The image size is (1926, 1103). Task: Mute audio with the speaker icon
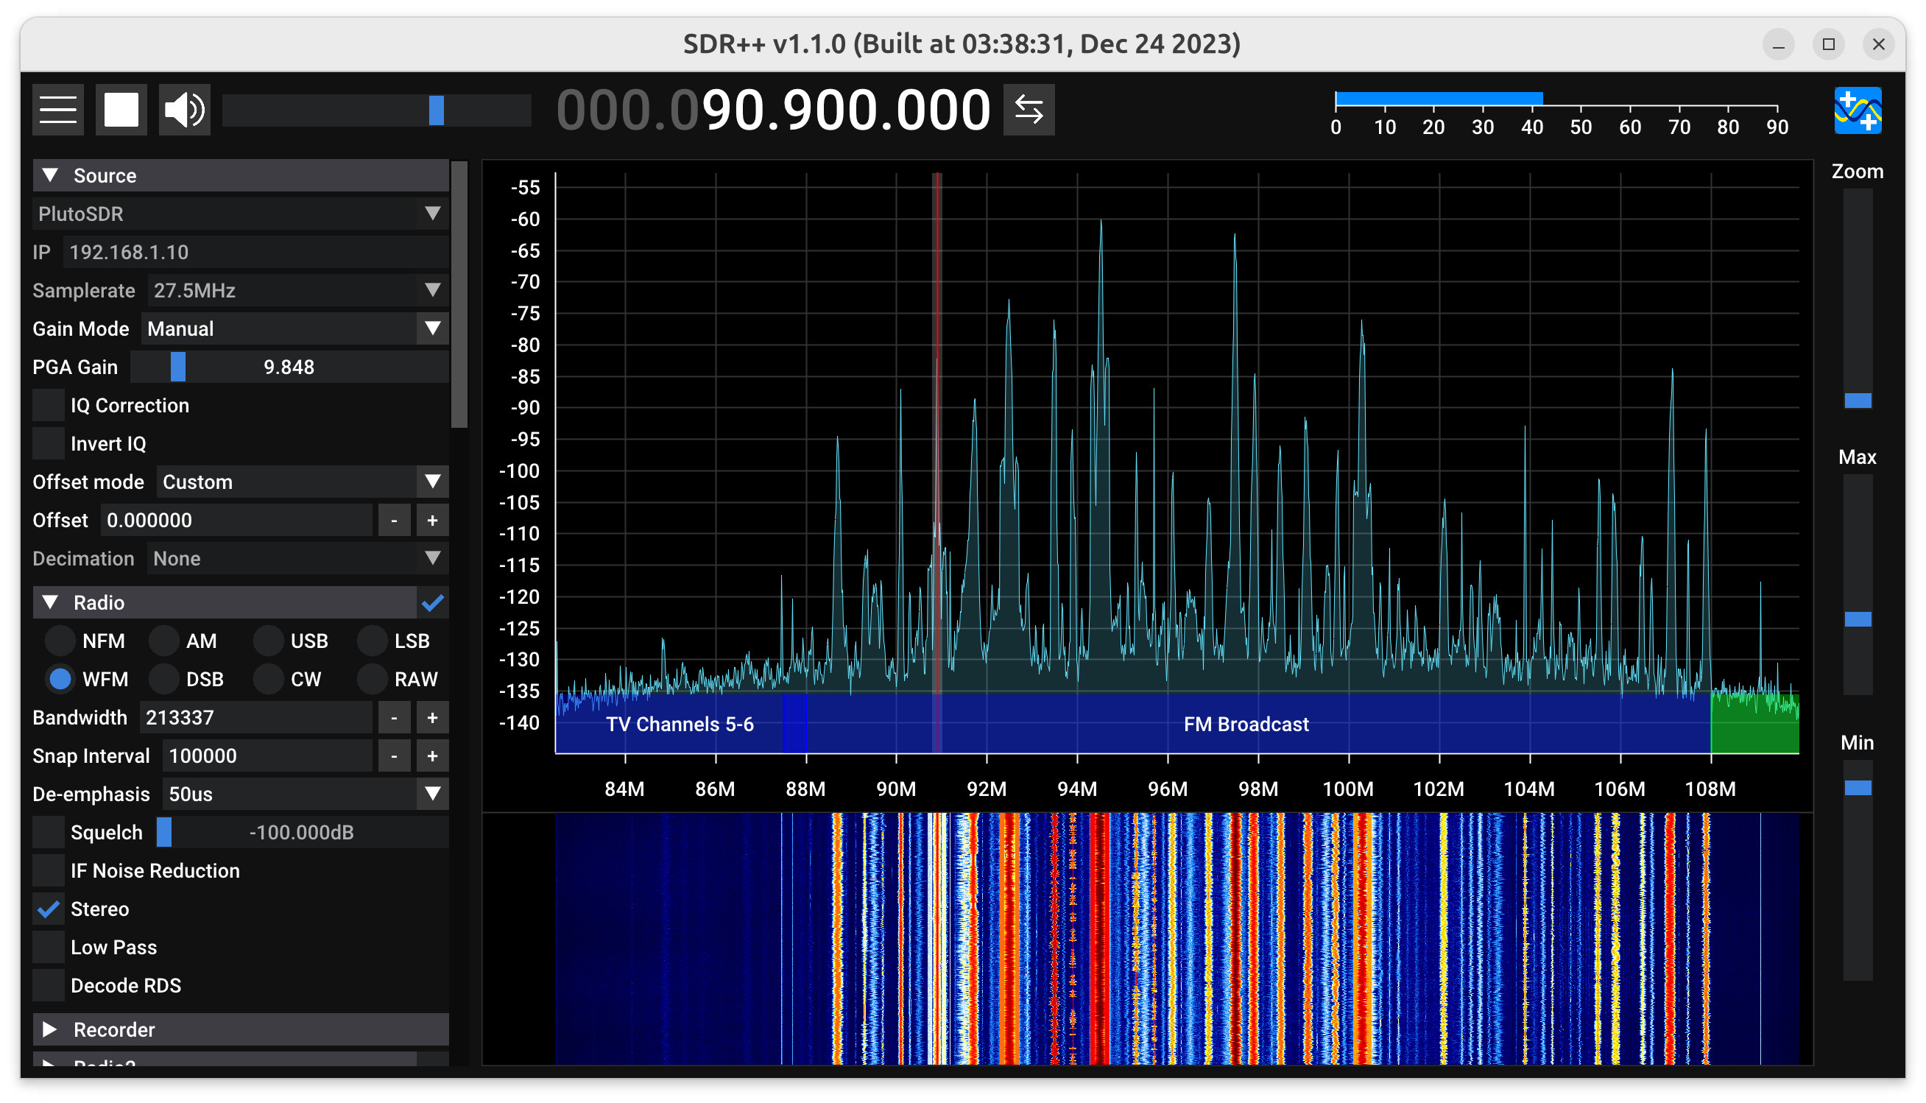point(184,110)
